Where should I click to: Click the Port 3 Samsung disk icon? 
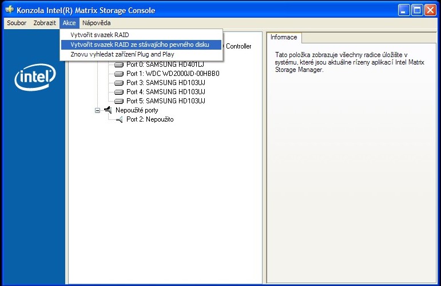click(119, 83)
